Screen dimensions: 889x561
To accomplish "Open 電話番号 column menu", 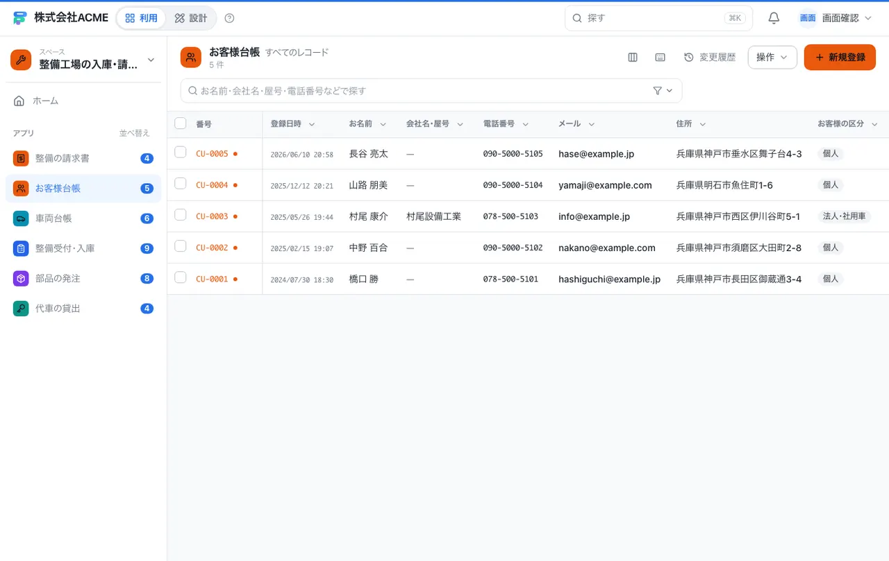I will tap(526, 124).
